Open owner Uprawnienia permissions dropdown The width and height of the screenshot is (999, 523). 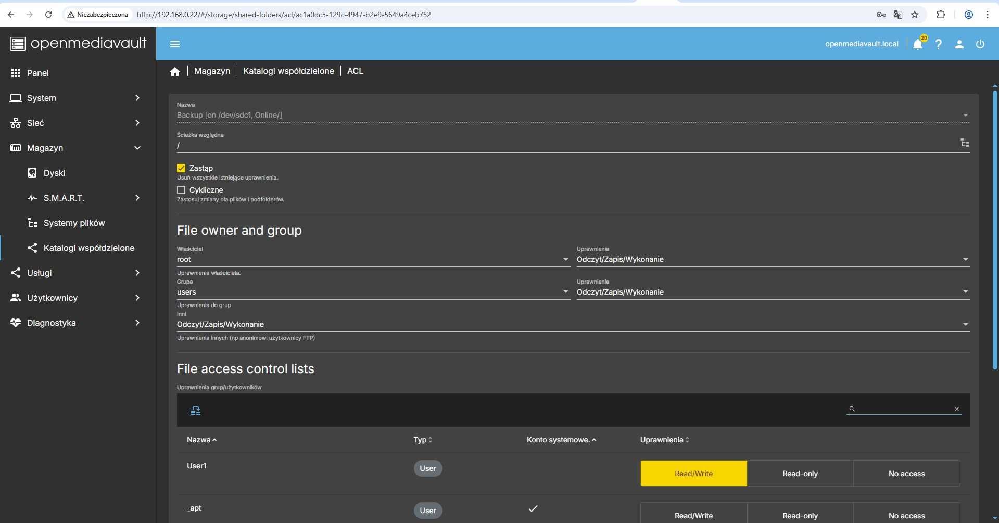coord(773,259)
